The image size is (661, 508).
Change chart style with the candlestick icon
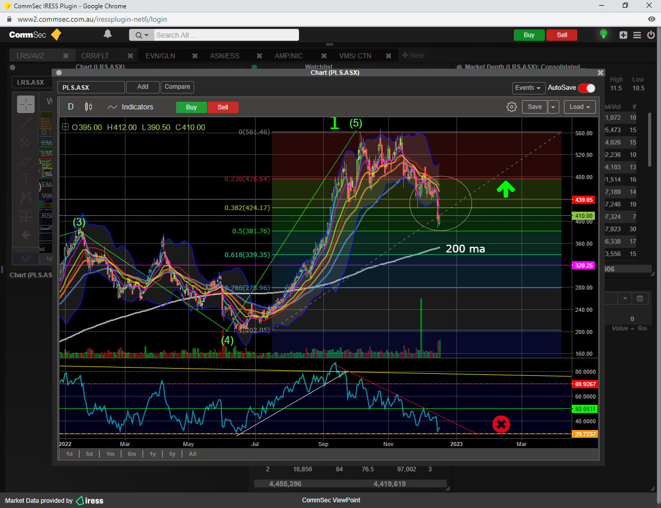click(88, 107)
